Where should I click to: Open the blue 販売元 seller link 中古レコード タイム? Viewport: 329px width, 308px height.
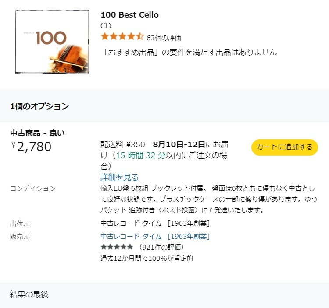pos(155,237)
